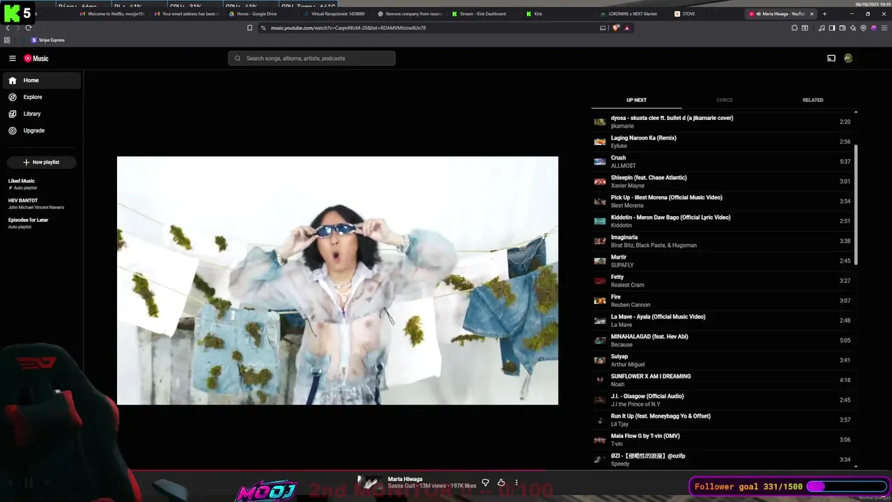The height and width of the screenshot is (502, 892).
Task: Open the account avatar menu
Action: point(848,59)
